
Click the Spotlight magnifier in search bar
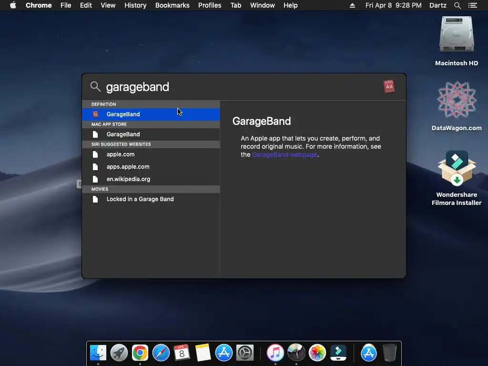(95, 87)
